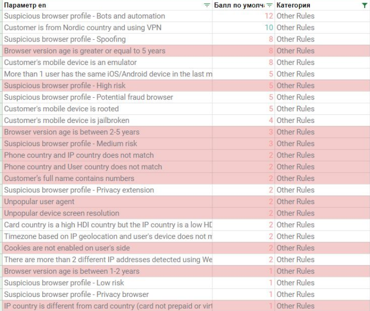Select the "Категория" header cell text
Screen dimensions: 370x311
[x=293, y=5]
